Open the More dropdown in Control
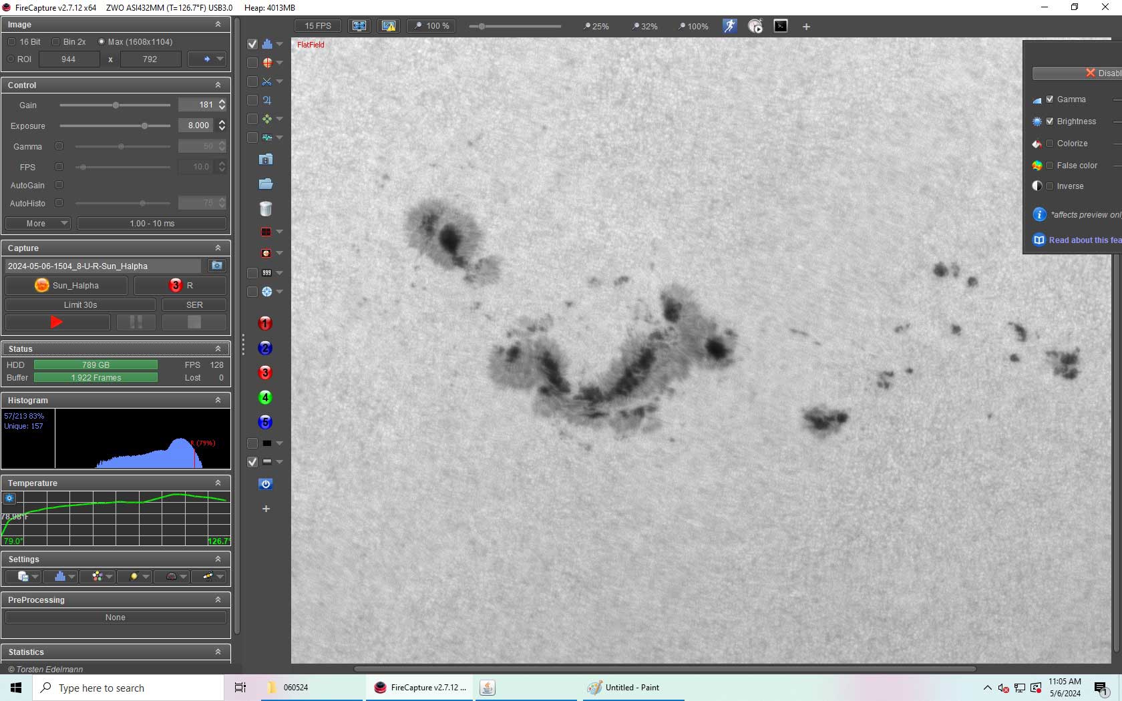 (38, 223)
